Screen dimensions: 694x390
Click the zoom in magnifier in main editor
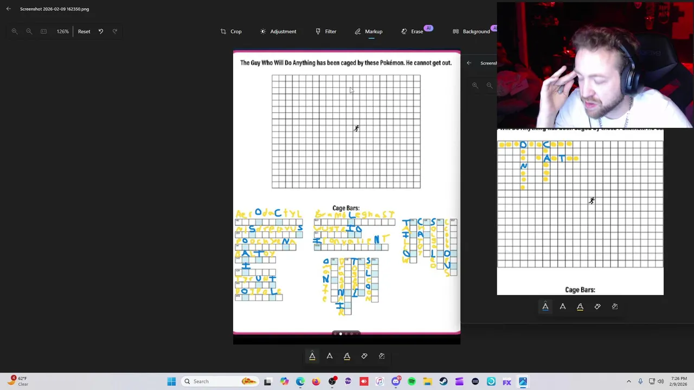15,31
